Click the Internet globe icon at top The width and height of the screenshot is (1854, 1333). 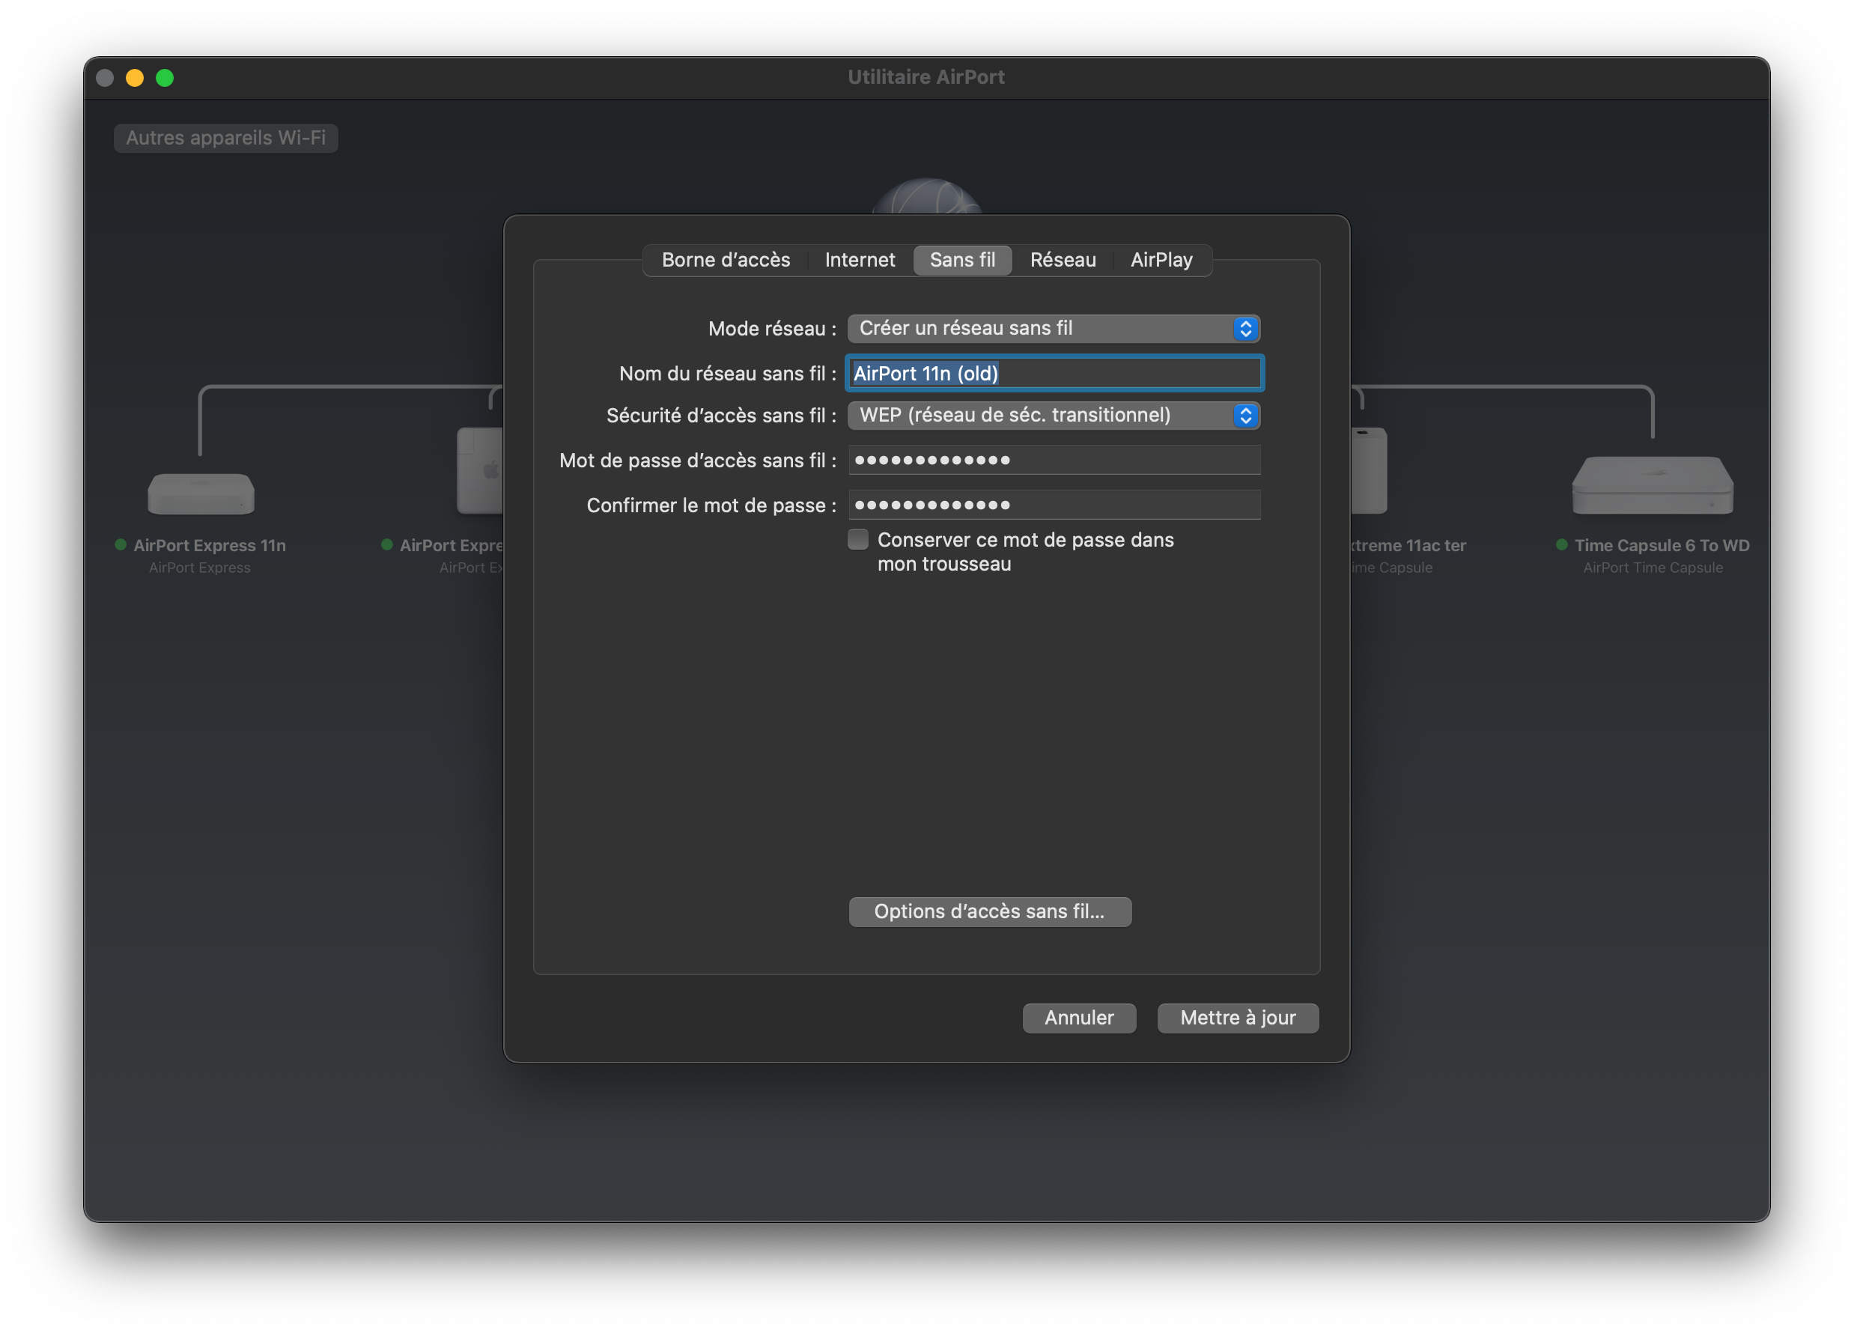pos(927,196)
